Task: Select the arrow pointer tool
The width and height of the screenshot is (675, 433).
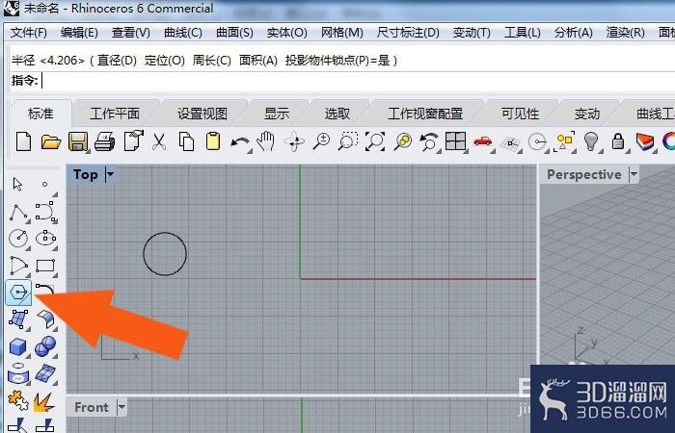Action: [17, 185]
